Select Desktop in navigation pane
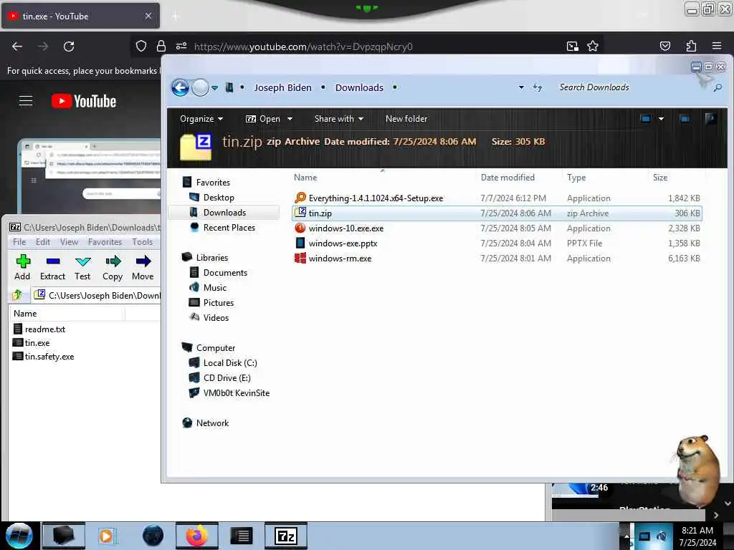Image resolution: width=734 pixels, height=550 pixels. point(211,198)
